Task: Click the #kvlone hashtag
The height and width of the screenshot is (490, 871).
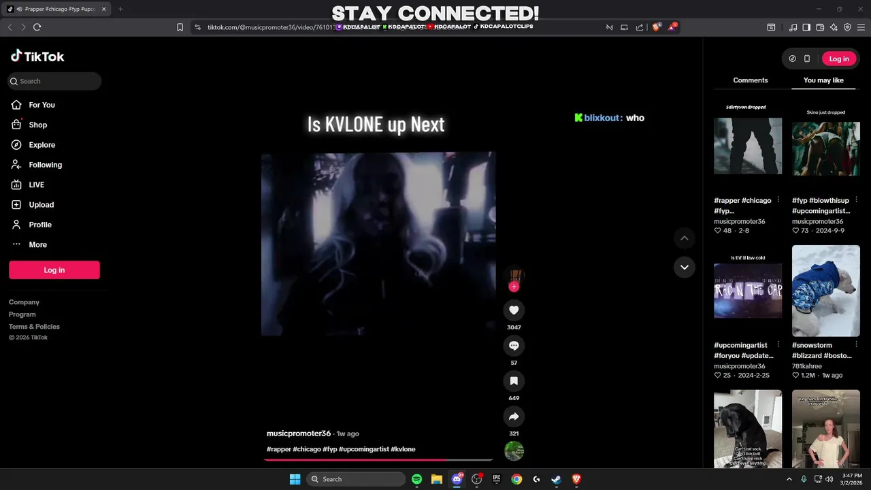Action: (403, 449)
